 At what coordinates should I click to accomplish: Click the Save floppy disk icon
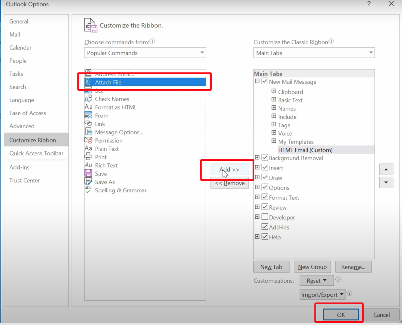88,173
